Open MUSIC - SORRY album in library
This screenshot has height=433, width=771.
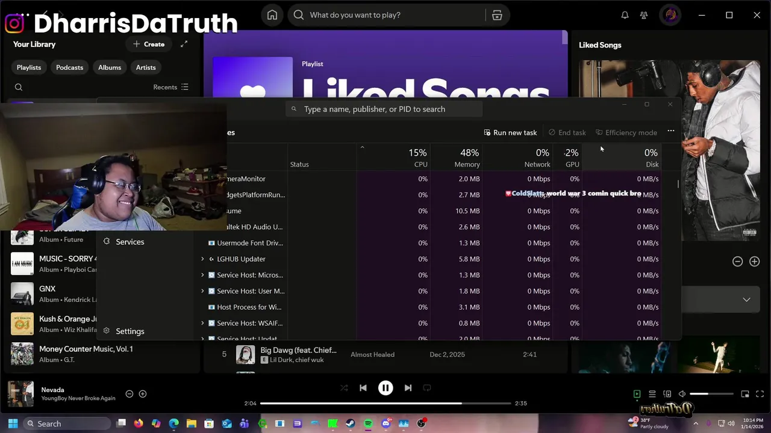(x=54, y=264)
